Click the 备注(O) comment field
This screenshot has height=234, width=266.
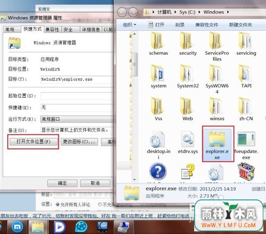pyautogui.click(x=77, y=130)
